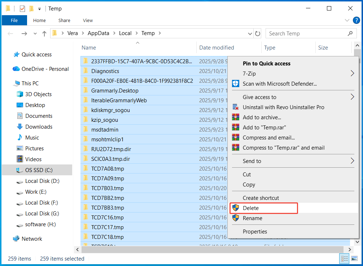Expand the Give access to submenu
The width and height of the screenshot is (363, 266).
(x=262, y=97)
